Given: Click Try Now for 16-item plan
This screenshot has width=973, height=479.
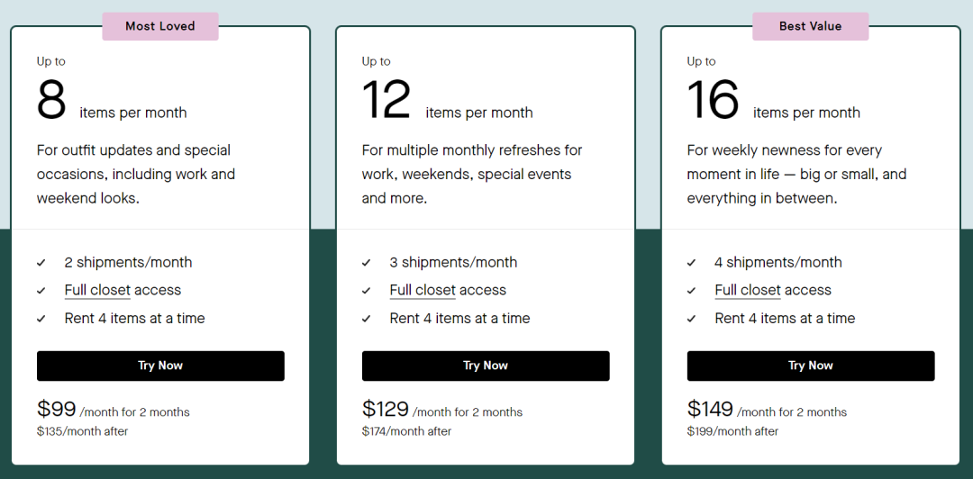Looking at the screenshot, I should 811,366.
